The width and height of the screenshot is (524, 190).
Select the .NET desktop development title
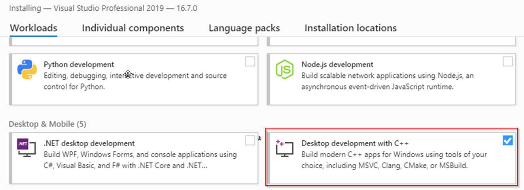(x=89, y=143)
